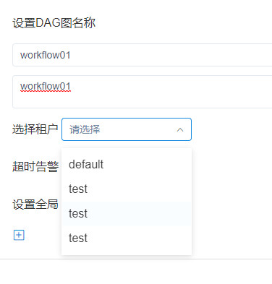Click the '请选择' tenant select box
The height and width of the screenshot is (284, 272).
[127, 129]
